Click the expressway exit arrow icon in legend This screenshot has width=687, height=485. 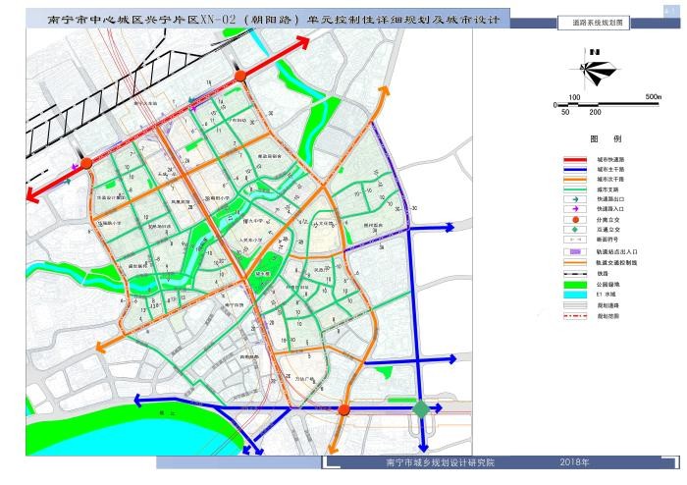click(x=575, y=199)
